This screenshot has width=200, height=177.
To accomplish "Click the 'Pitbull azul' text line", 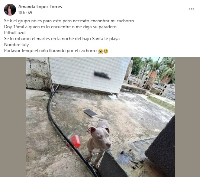I will [x=15, y=33].
